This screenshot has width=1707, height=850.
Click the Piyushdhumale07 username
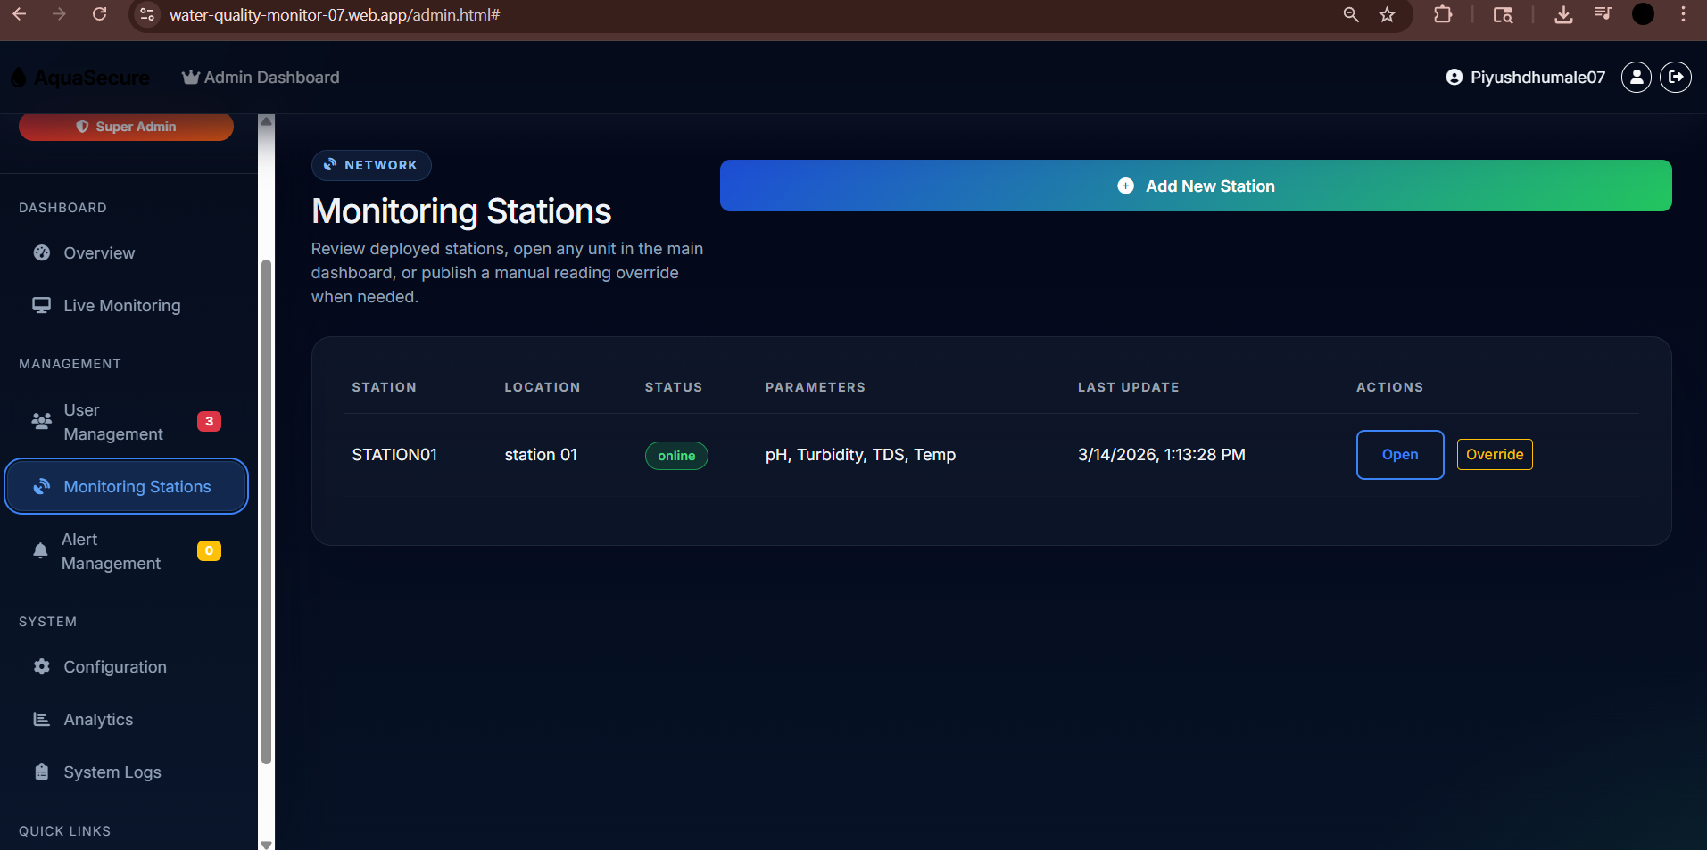[1537, 78]
